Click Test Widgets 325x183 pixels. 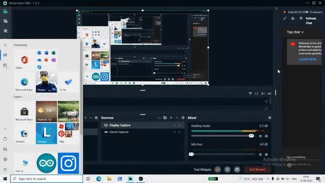[x=202, y=169]
